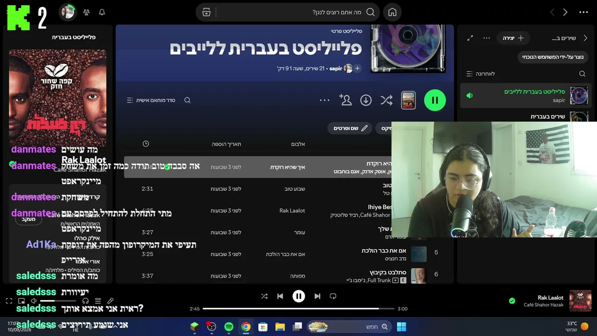Navigate forward with the right arrow
The width and height of the screenshot is (597, 336).
(565, 12)
